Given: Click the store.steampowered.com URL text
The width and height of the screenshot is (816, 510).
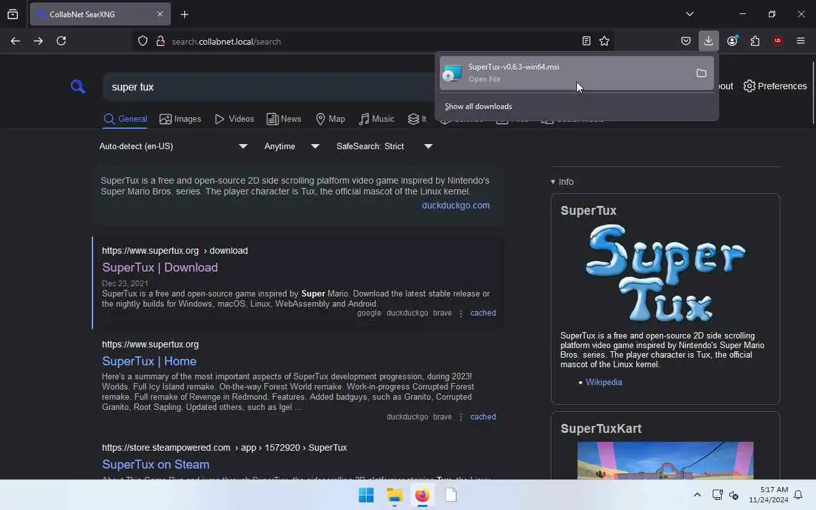Looking at the screenshot, I should pos(224,448).
